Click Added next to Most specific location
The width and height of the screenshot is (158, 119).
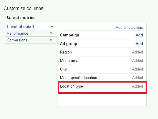[137, 78]
